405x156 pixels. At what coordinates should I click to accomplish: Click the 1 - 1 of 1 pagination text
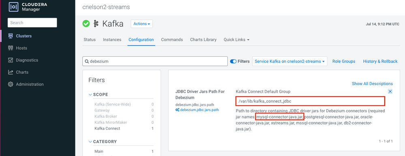pyautogui.click(x=386, y=141)
